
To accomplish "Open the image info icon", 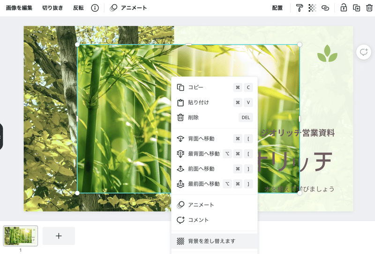I will (95, 8).
